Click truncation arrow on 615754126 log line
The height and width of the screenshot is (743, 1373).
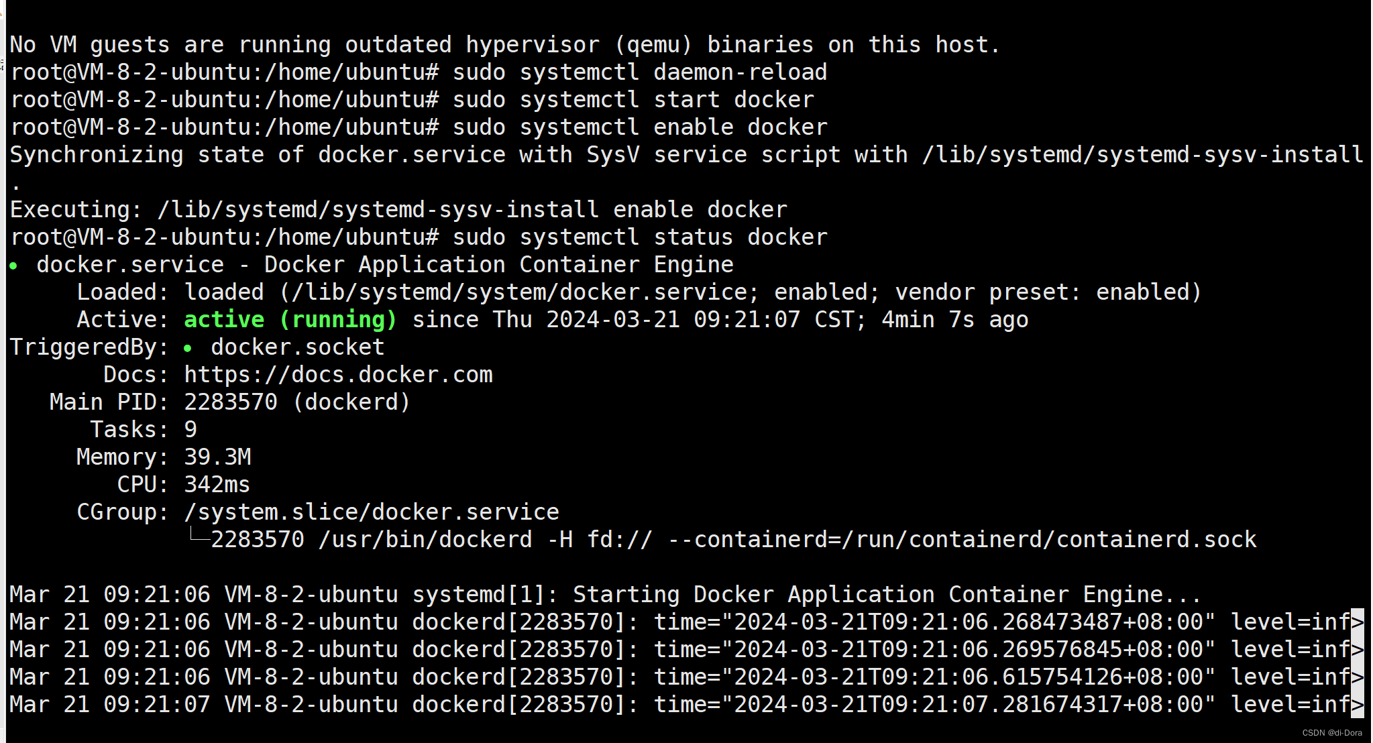[1357, 677]
